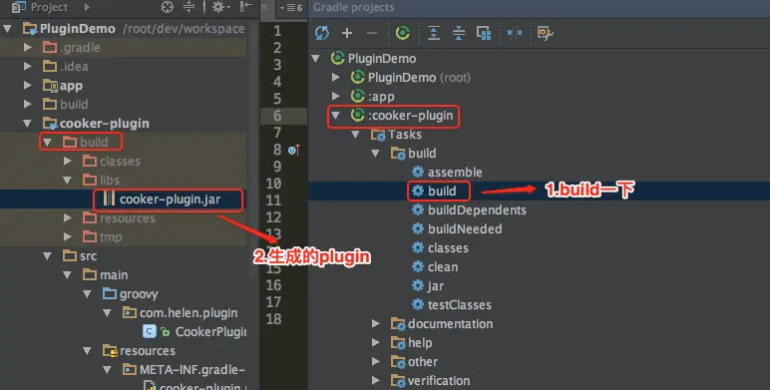Click the jar task gear icon
This screenshot has height=390, width=770.
418,285
